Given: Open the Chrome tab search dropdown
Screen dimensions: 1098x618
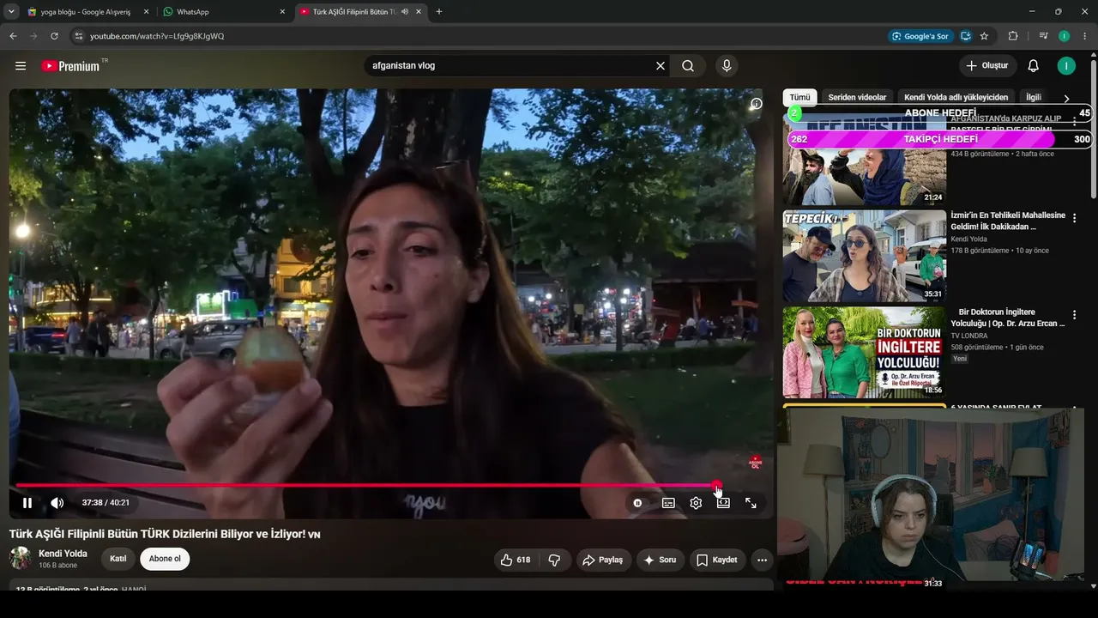Looking at the screenshot, I should 11,12.
